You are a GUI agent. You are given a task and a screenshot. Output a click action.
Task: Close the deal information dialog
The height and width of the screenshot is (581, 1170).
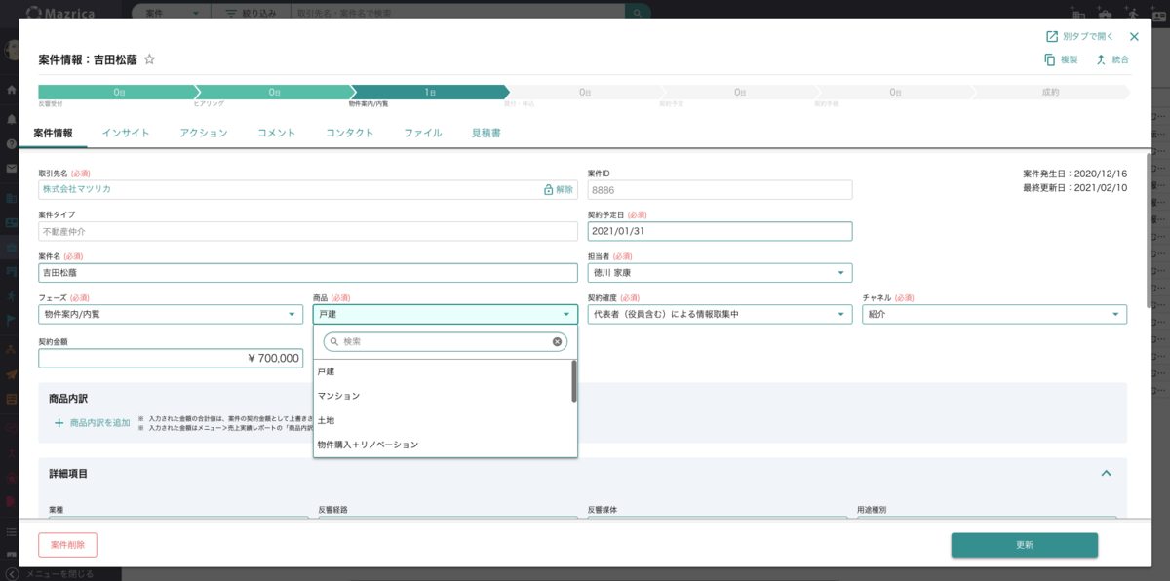tap(1134, 37)
